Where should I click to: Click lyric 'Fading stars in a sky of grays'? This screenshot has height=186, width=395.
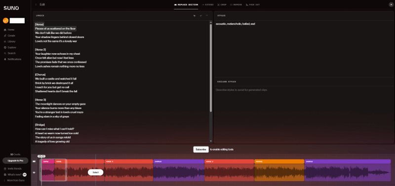click(x=52, y=116)
